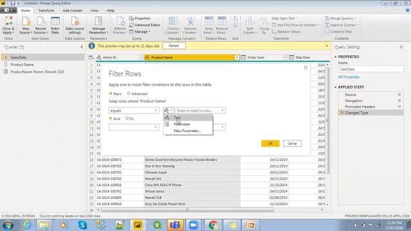Choose Parameter from the type menu
411x231 pixels.
click(x=188, y=124)
